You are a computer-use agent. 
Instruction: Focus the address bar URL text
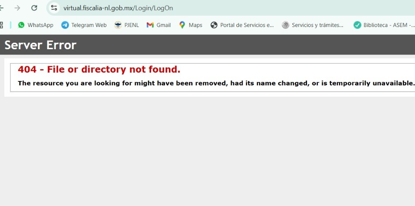click(x=118, y=8)
